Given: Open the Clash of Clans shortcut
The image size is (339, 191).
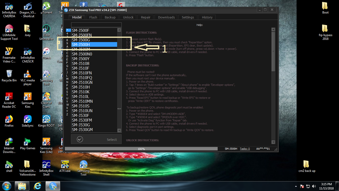Looking at the screenshot, I should click(46, 100).
